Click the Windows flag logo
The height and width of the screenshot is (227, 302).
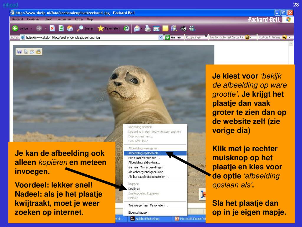click(x=288, y=19)
